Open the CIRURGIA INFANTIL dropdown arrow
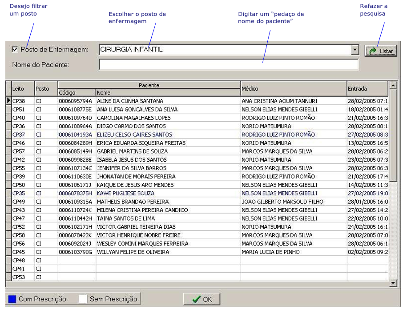 [x=355, y=49]
